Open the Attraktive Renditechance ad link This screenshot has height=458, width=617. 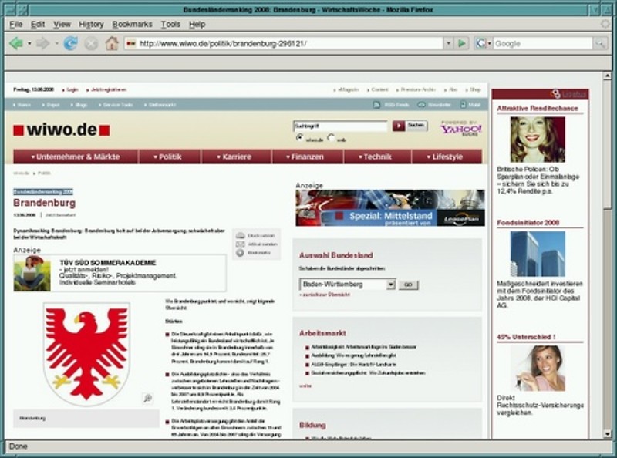point(538,108)
